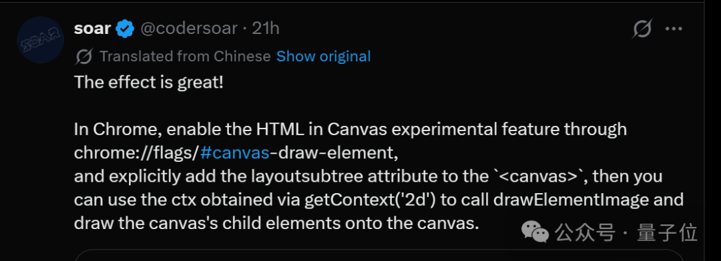Open the #canvas hashtag link
This screenshot has width=721, height=261.
(235, 153)
